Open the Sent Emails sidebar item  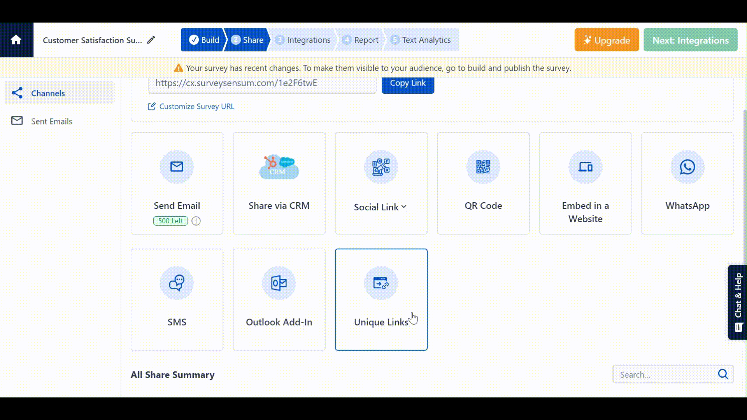point(51,121)
